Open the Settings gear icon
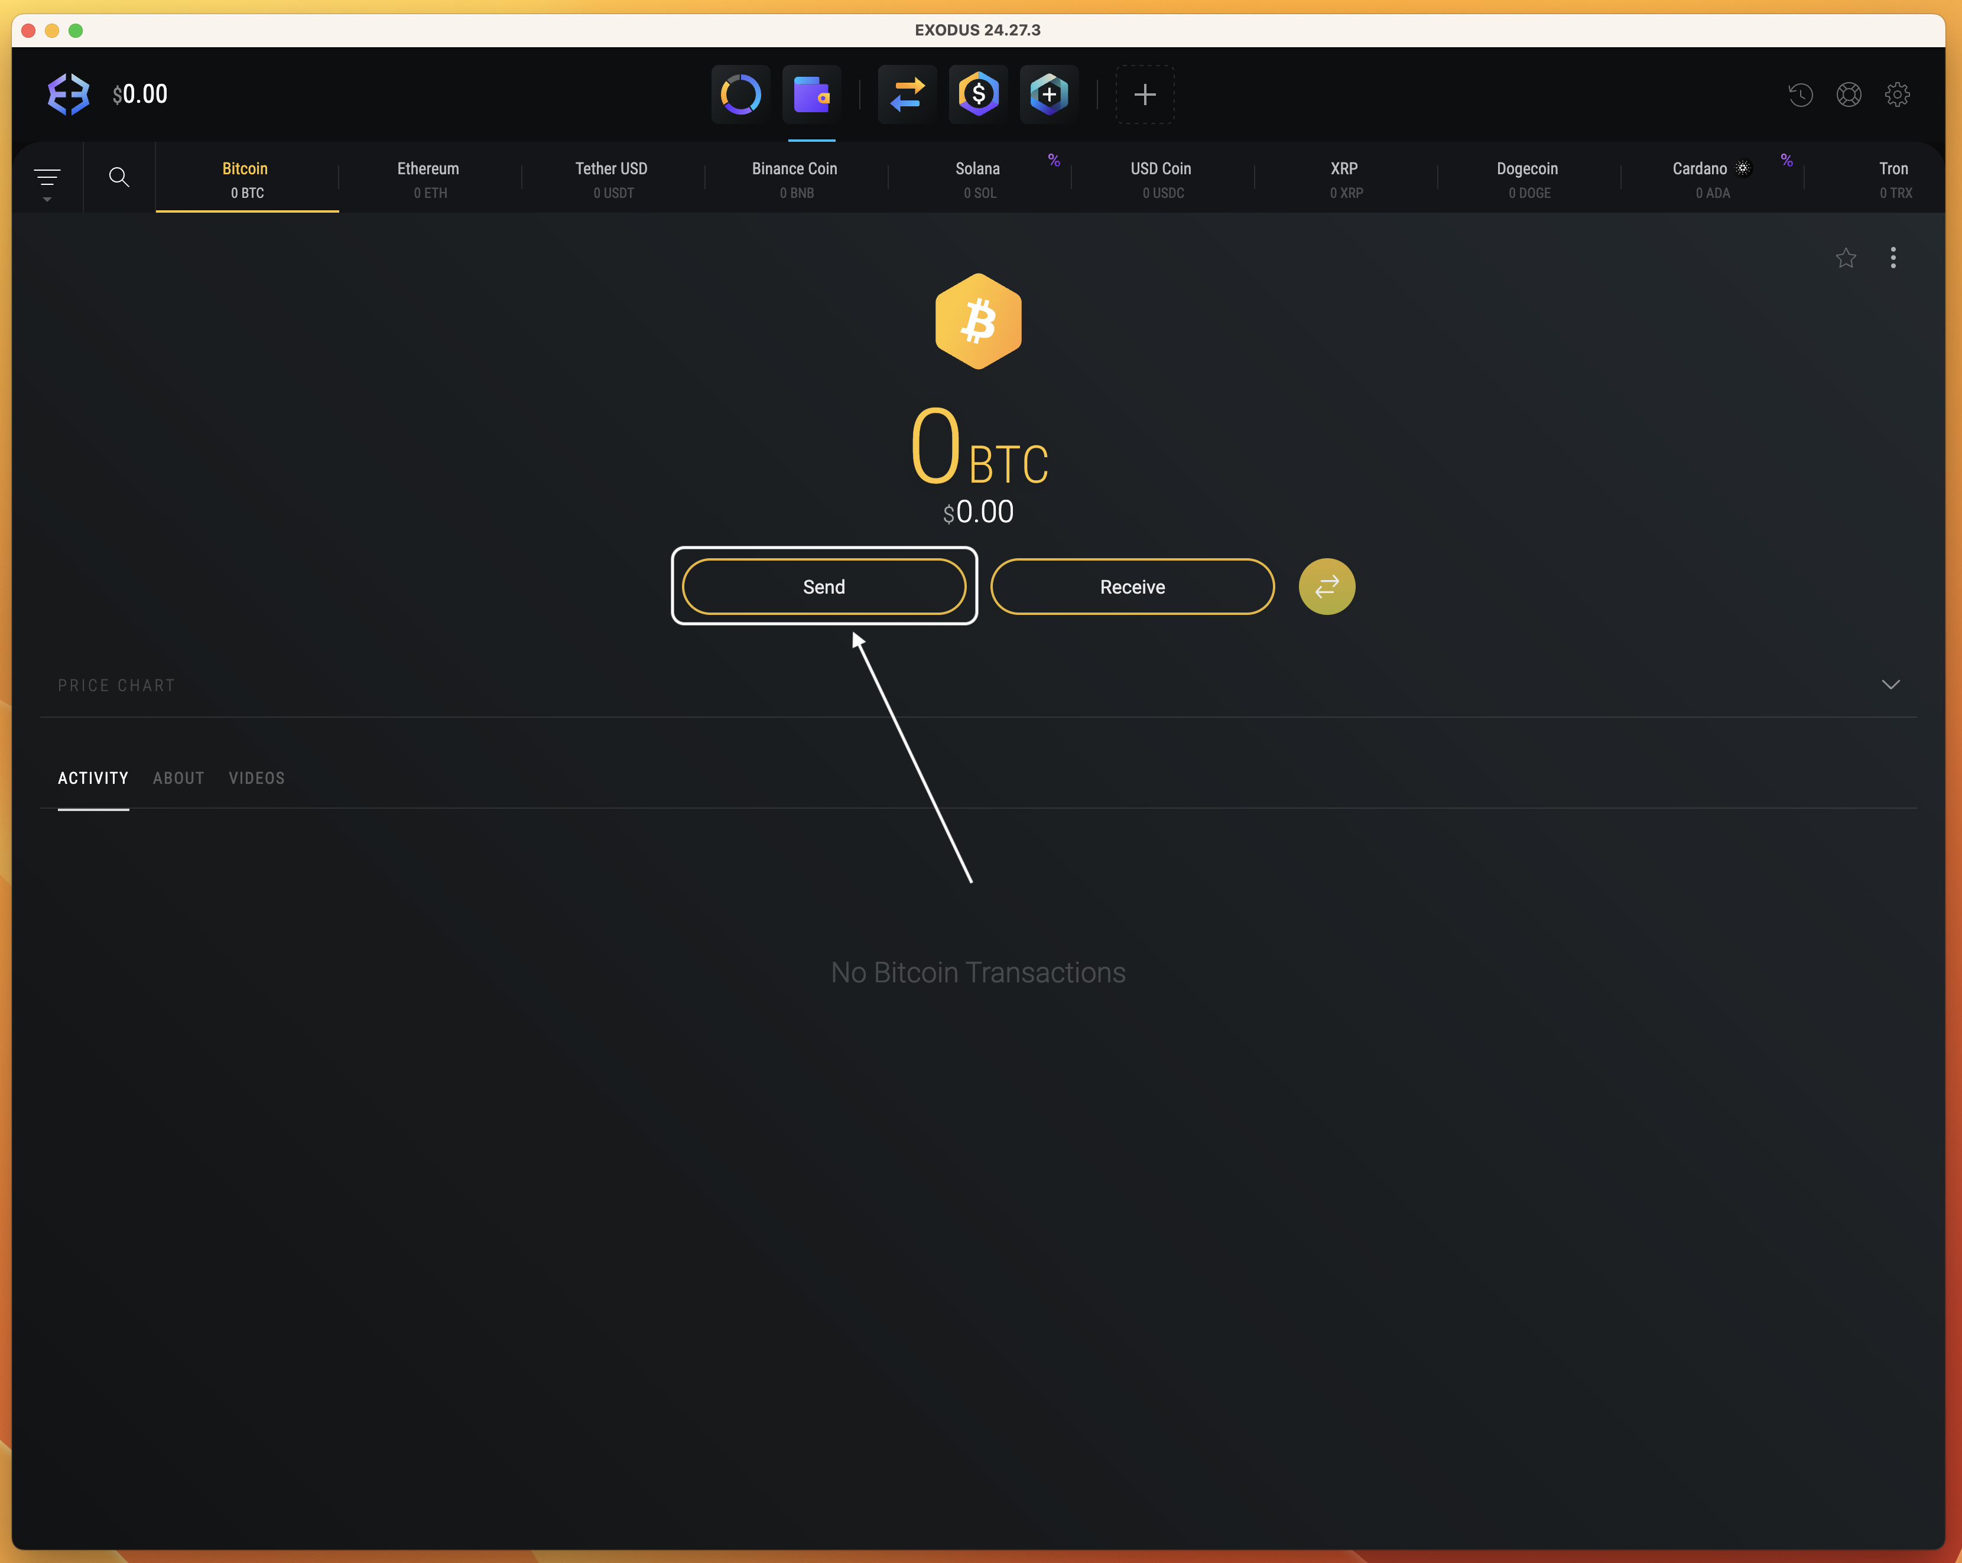Screen dimensions: 1962x1563 coord(1898,95)
